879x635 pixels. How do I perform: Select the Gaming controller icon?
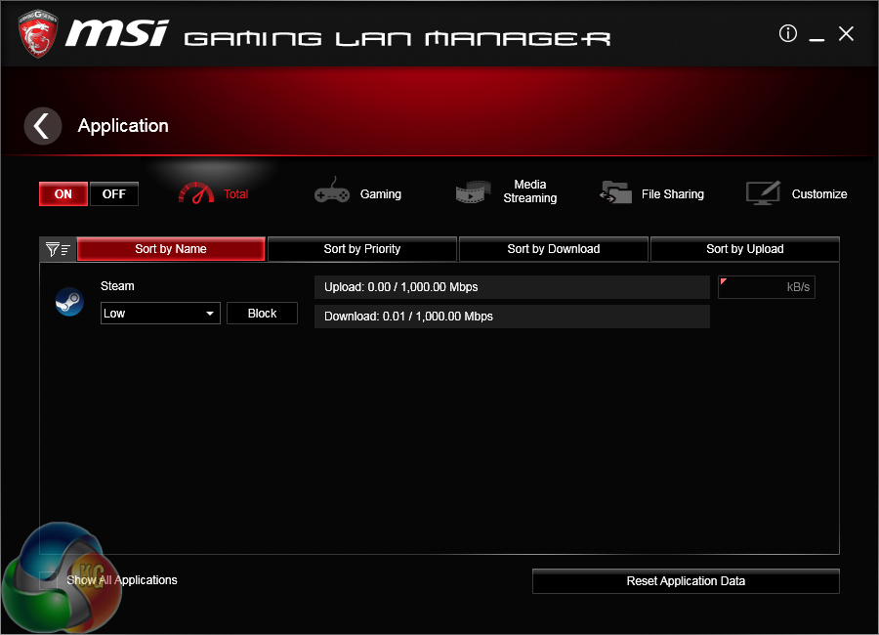332,190
